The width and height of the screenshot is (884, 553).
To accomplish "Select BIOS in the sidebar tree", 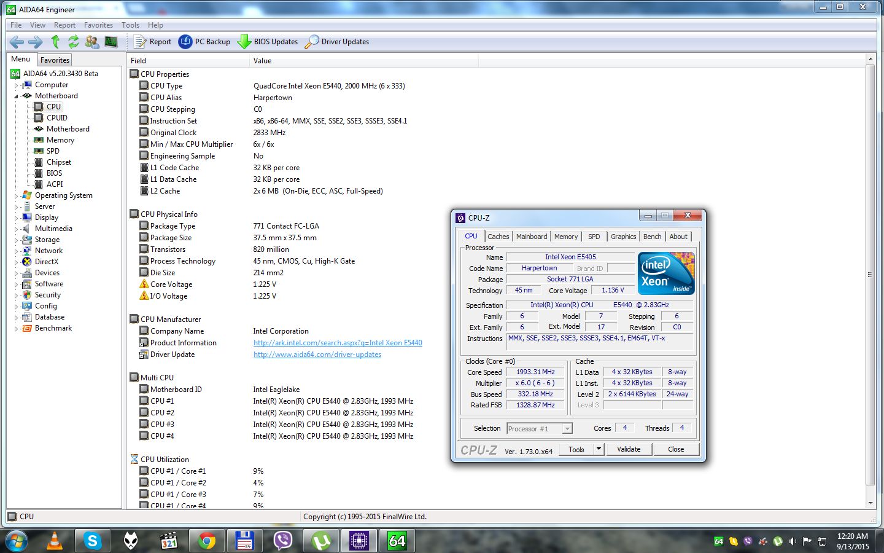I will coord(54,173).
